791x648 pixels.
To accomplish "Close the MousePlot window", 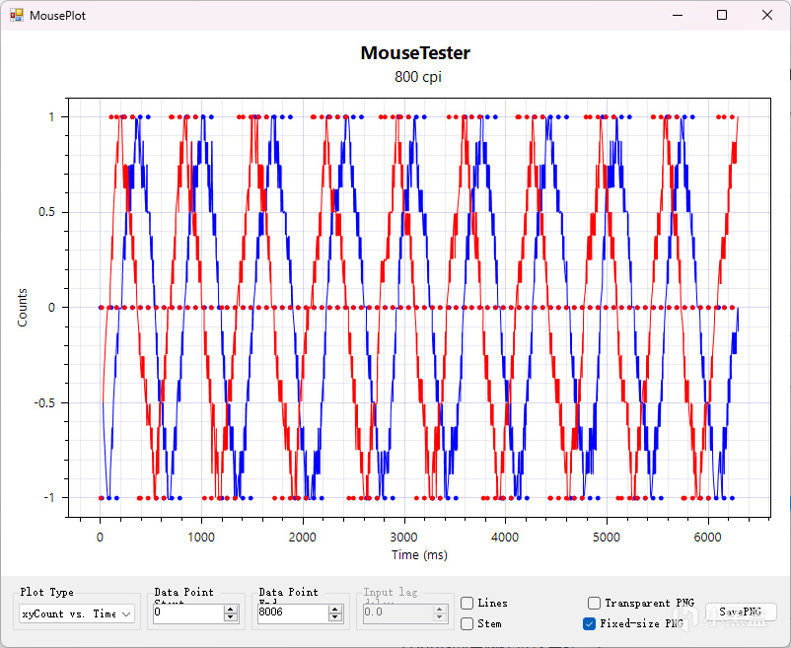I will (766, 15).
